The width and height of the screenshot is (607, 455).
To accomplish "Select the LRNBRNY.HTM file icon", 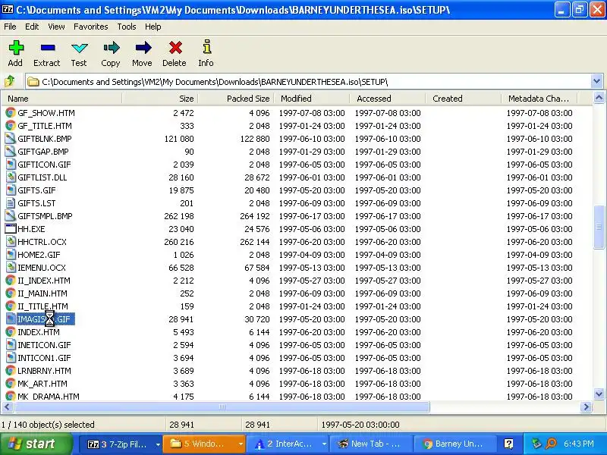I will [x=11, y=371].
